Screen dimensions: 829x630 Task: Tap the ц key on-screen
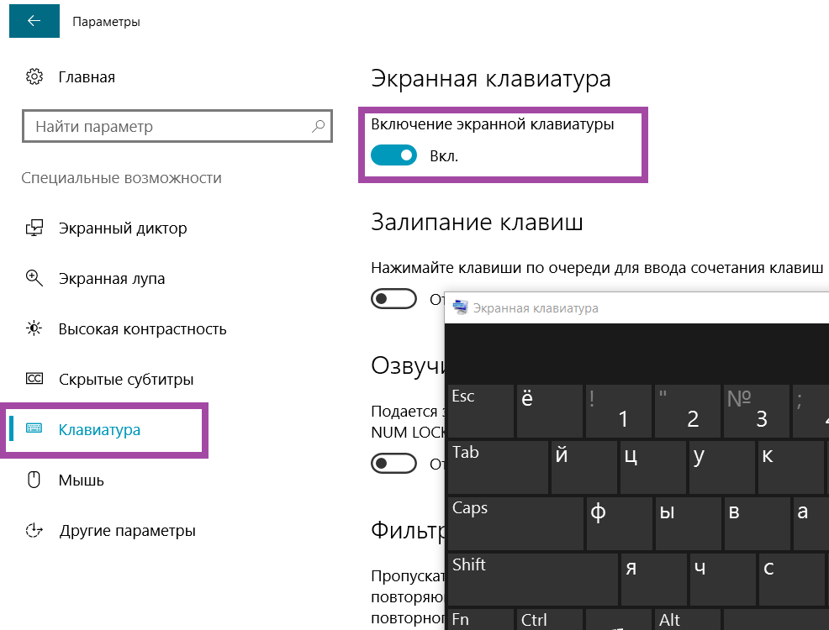(x=653, y=468)
